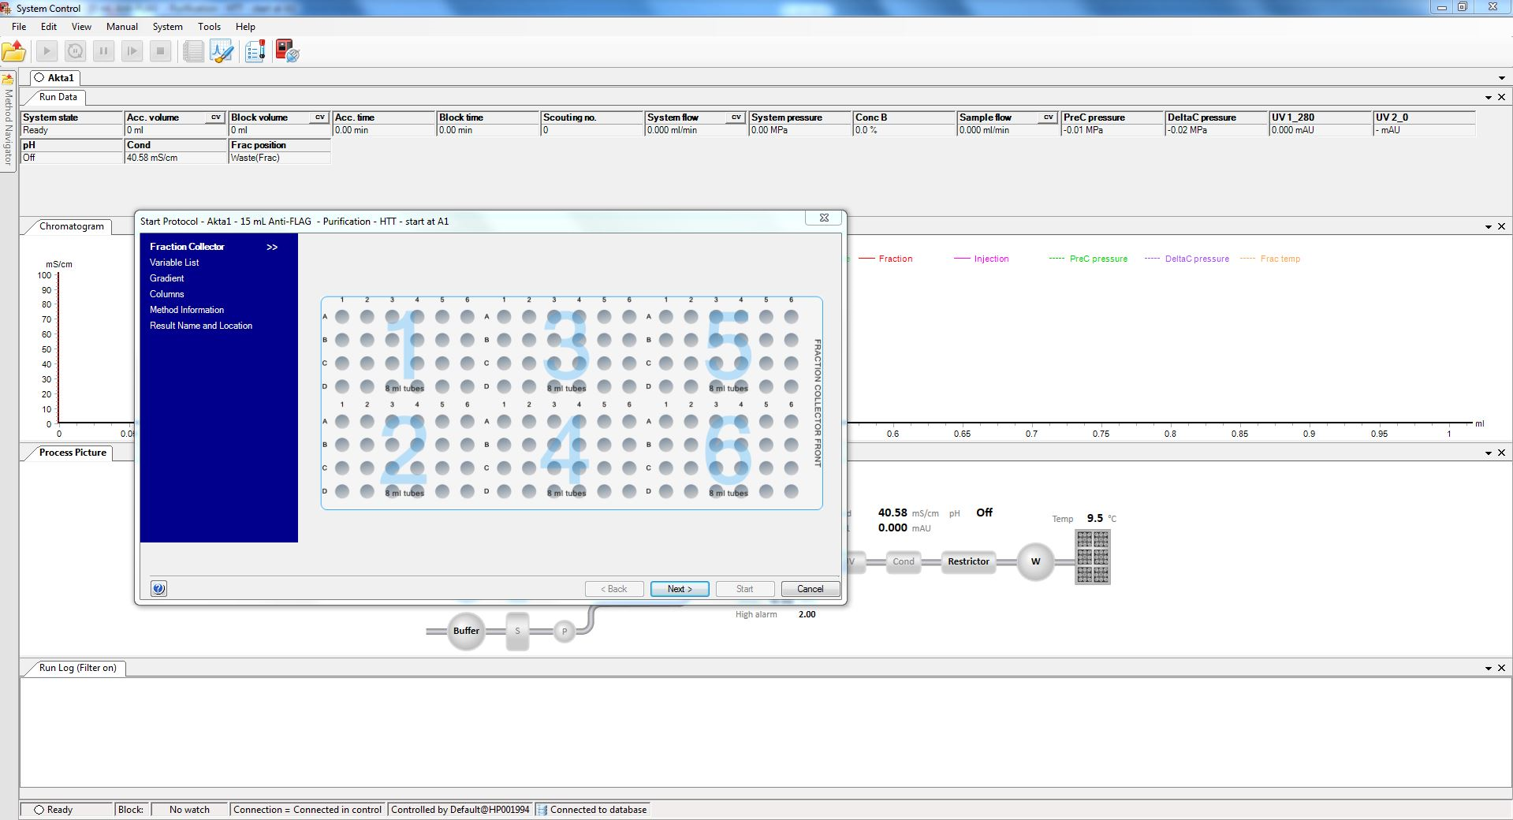Open the Tools menu
1513x820 pixels.
click(209, 27)
